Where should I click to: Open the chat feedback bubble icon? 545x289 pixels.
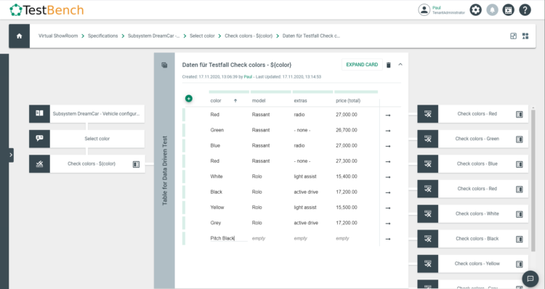(x=530, y=279)
